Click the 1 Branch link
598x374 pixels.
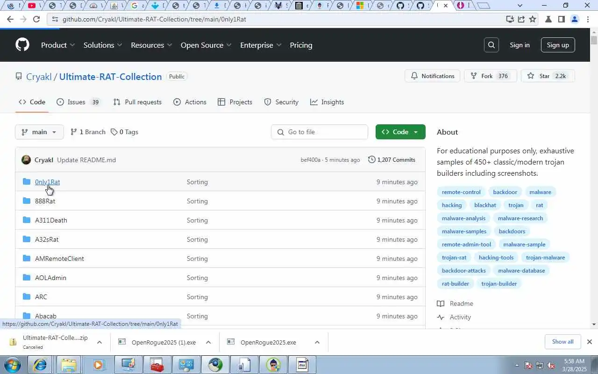[x=88, y=132]
